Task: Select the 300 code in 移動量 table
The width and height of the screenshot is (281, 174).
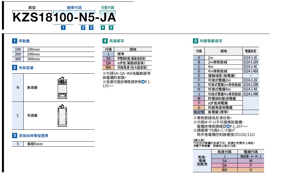Action: coord(18,59)
